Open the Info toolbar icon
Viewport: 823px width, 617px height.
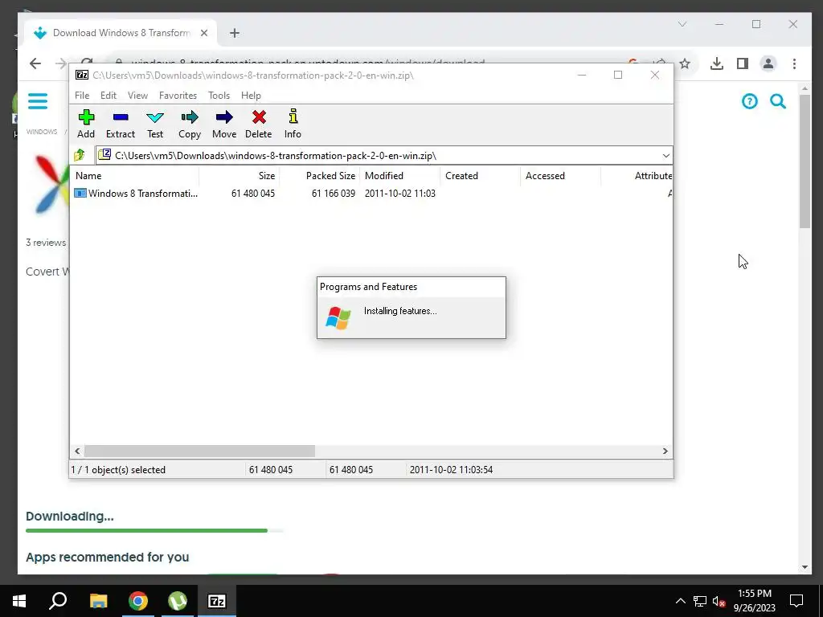(293, 124)
